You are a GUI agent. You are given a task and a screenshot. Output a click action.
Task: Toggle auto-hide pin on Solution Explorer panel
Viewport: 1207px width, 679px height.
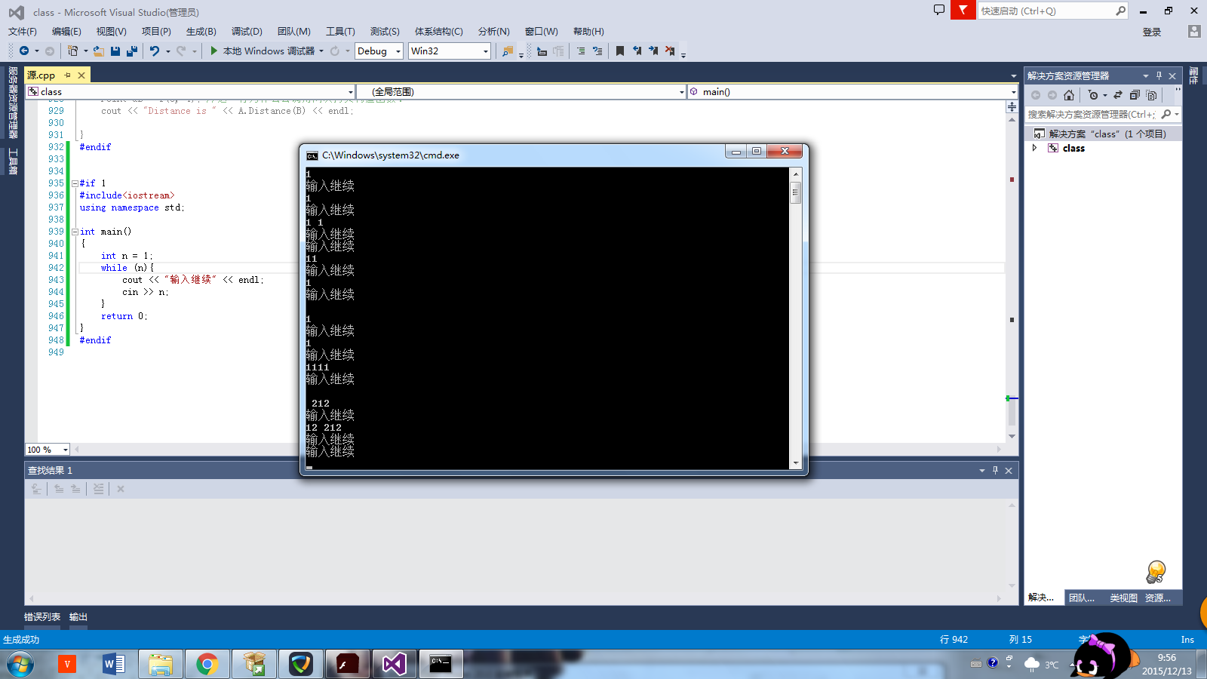pos(1159,75)
